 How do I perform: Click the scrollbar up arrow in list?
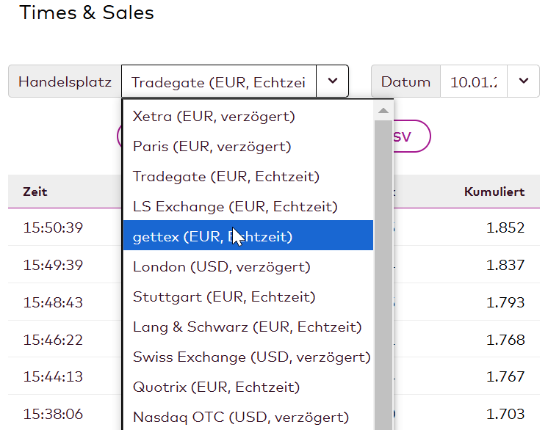pos(383,111)
